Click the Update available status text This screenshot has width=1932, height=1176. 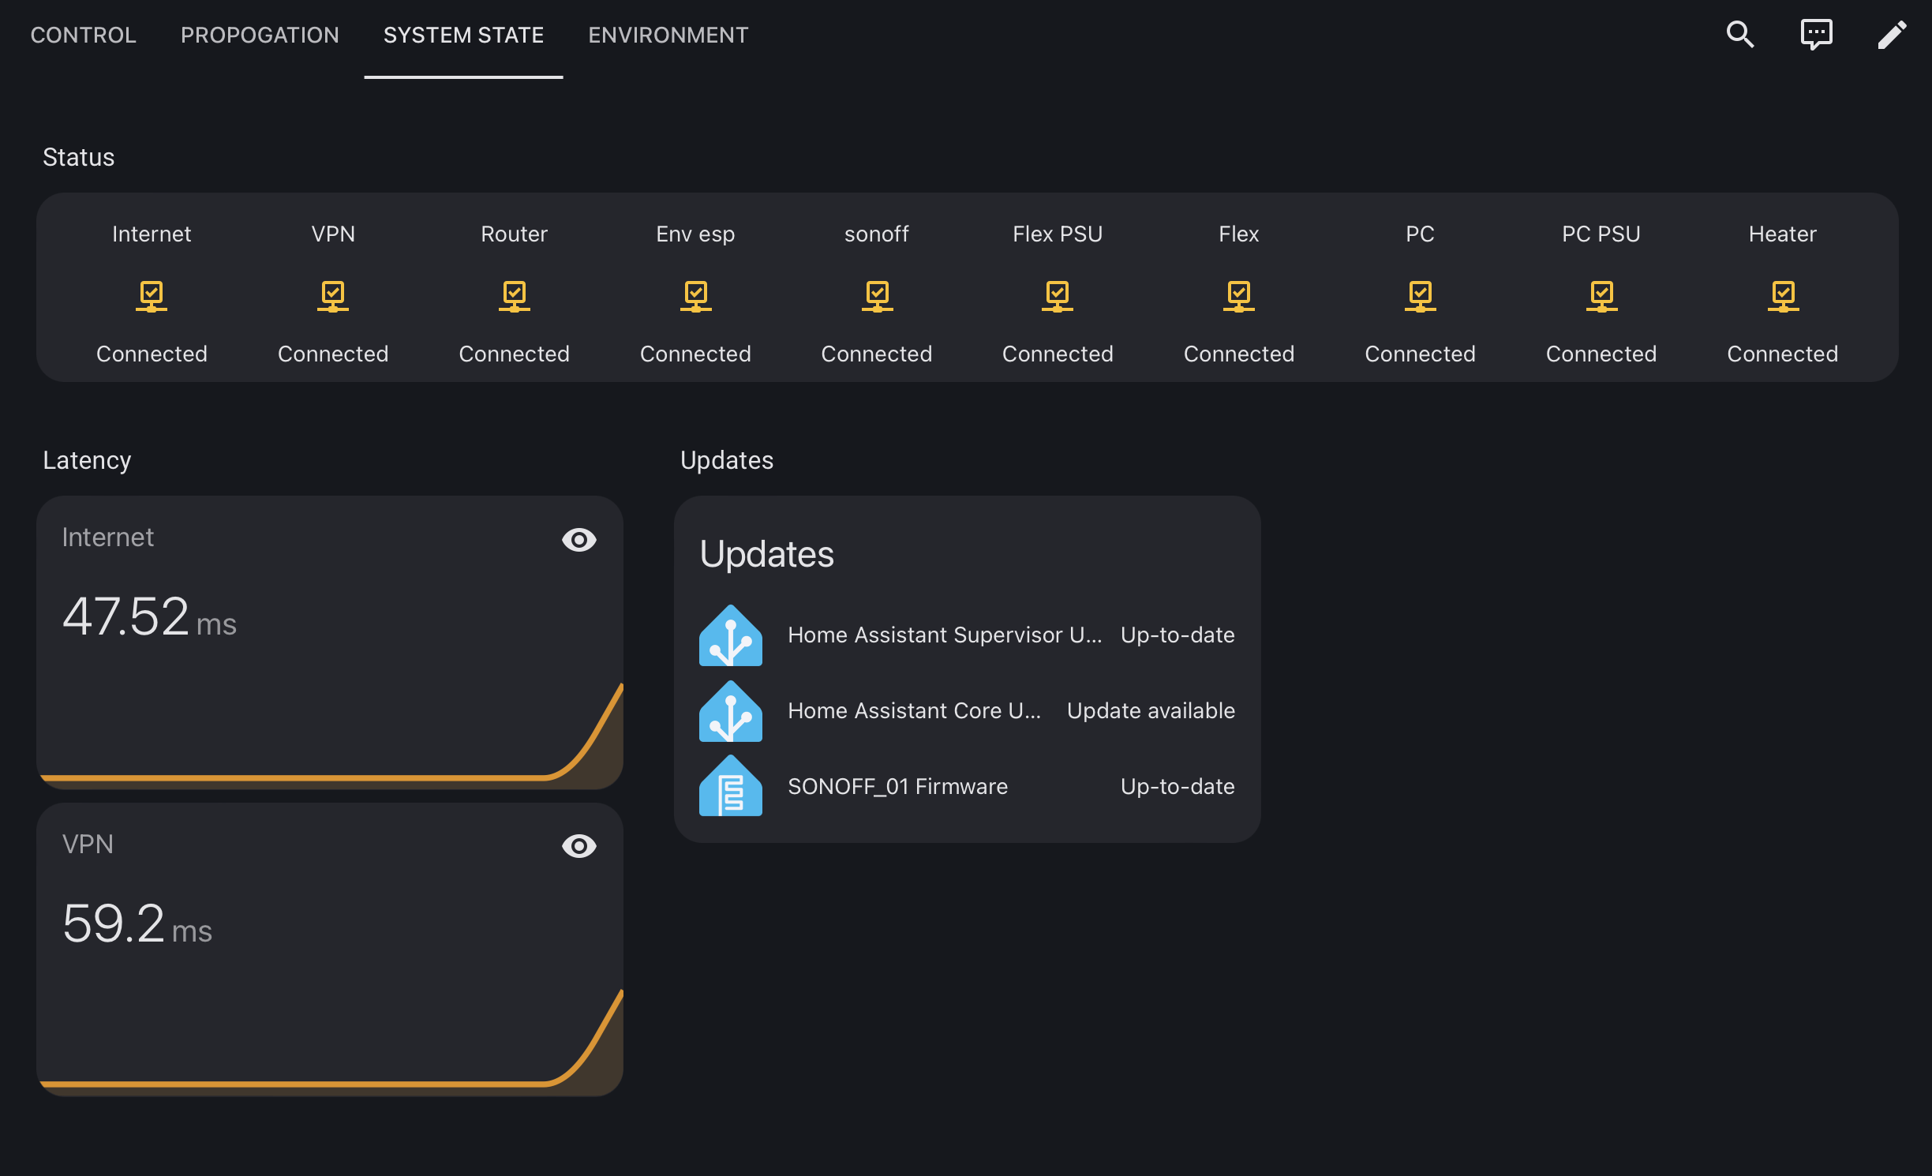[1151, 710]
